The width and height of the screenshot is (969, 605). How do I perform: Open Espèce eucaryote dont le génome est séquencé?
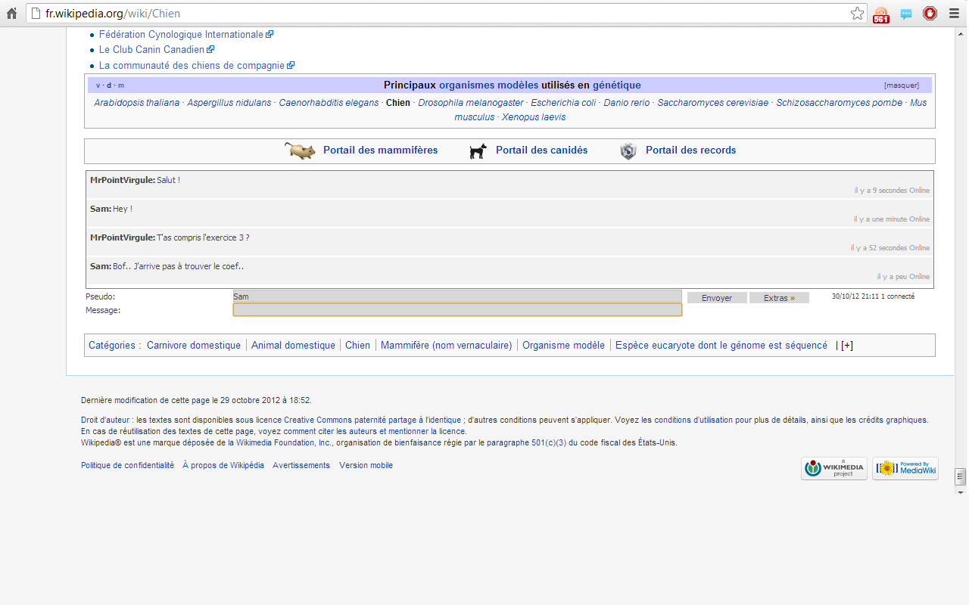coord(721,346)
